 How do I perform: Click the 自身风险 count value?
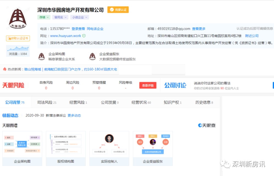click(46, 88)
